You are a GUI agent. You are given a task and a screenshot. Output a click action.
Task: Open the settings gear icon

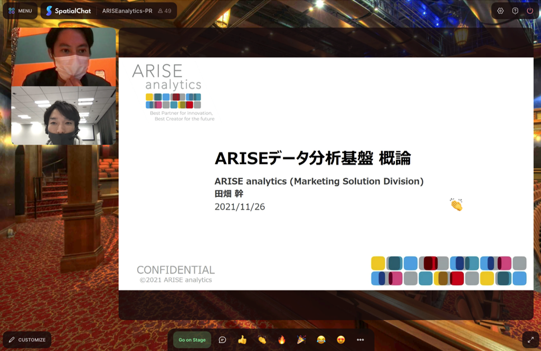pyautogui.click(x=500, y=11)
